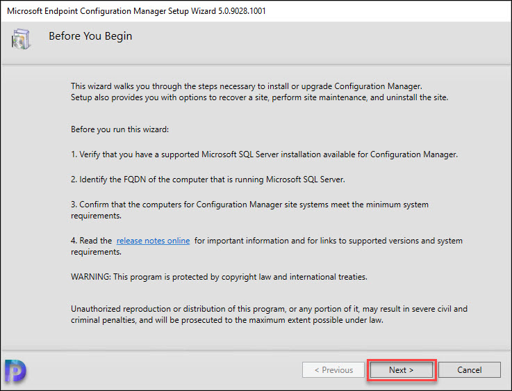Click the wrapped 'requirements.' line under step 3
512x391 pixels.
pyautogui.click(x=96, y=216)
